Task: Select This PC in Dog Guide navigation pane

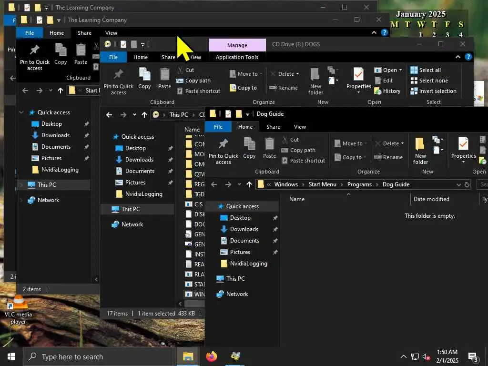Action: [235, 278]
